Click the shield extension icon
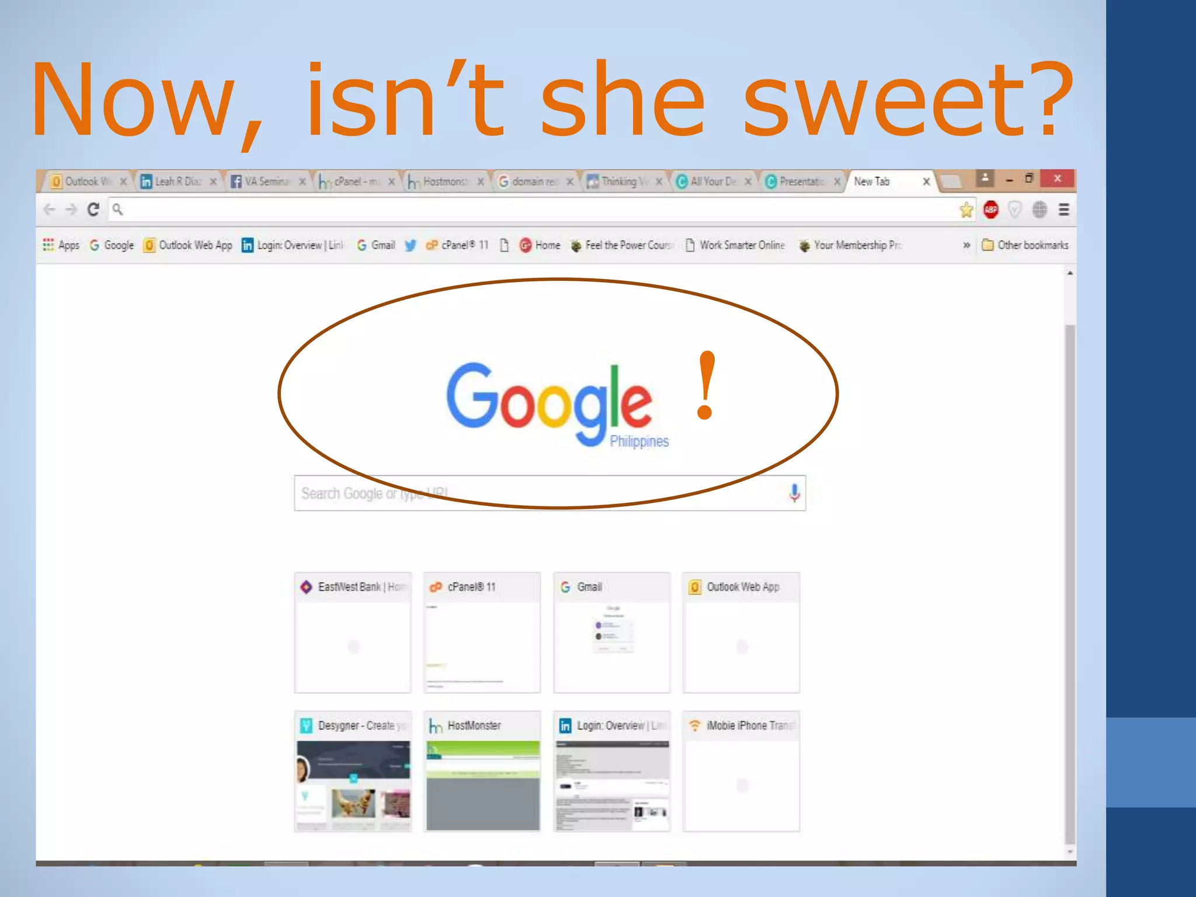The image size is (1196, 897). 1015,210
